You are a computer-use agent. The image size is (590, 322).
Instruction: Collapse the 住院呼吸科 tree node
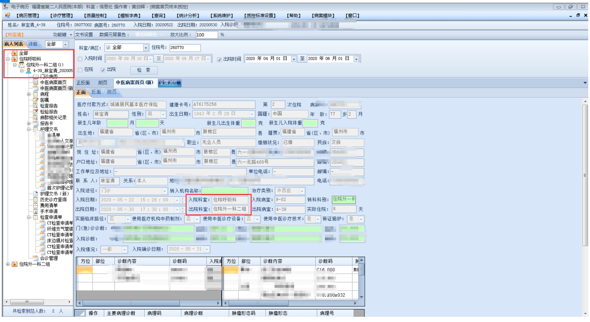[x=8, y=59]
